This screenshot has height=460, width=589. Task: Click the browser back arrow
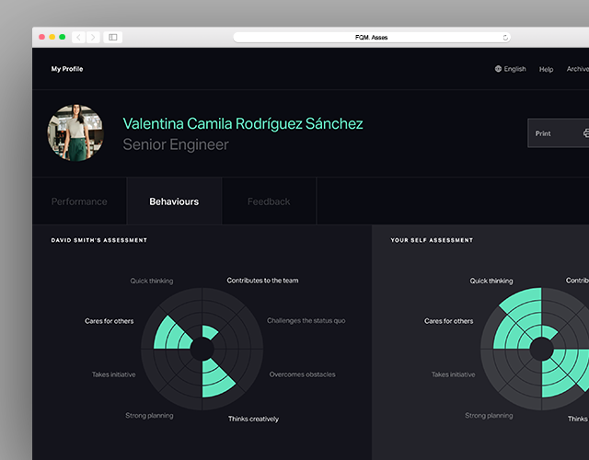pyautogui.click(x=78, y=37)
